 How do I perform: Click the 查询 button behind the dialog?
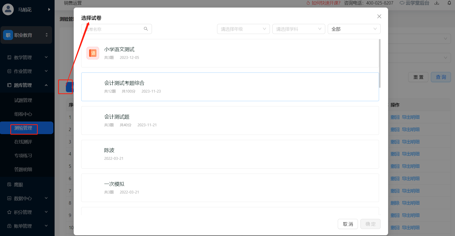pyautogui.click(x=441, y=77)
